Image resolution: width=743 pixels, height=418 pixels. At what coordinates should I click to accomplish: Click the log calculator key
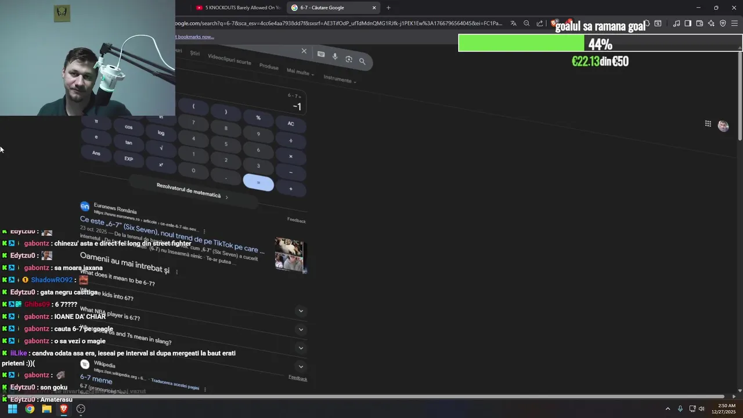pyautogui.click(x=161, y=133)
